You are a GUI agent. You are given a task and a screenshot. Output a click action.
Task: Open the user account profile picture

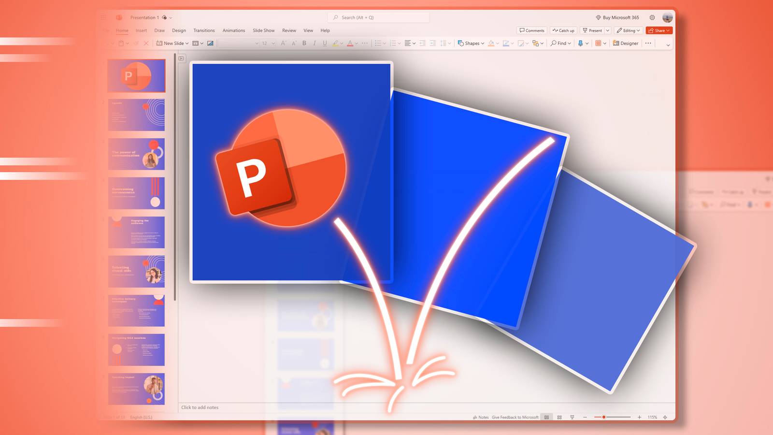coord(668,17)
